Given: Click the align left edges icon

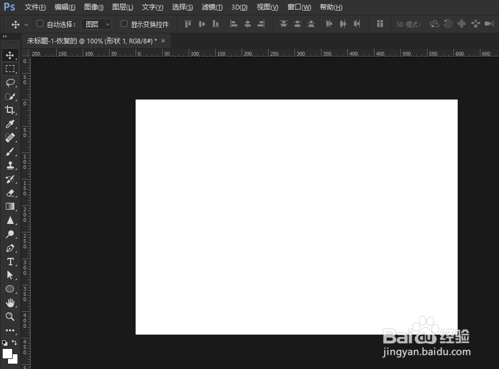Looking at the screenshot, I should point(234,24).
